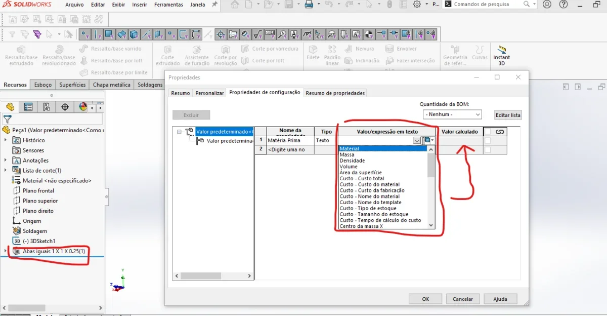
Task: Click the Editar lista button
Action: coord(508,115)
